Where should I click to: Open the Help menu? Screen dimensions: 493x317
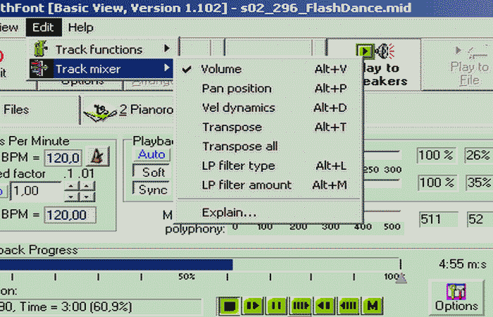80,27
